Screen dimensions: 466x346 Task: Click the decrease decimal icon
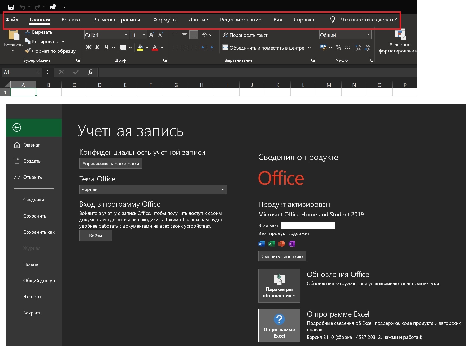coord(368,48)
